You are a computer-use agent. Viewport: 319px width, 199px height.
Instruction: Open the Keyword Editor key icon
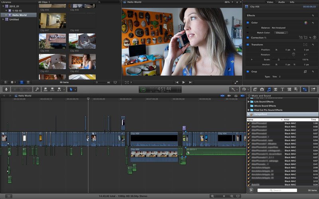tap(37, 89)
